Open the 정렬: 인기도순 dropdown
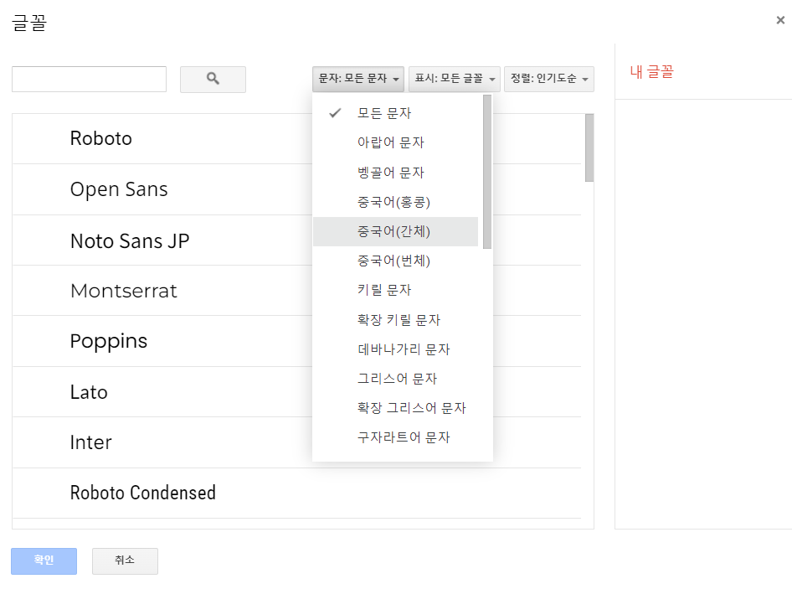The height and width of the screenshot is (589, 792). point(549,79)
